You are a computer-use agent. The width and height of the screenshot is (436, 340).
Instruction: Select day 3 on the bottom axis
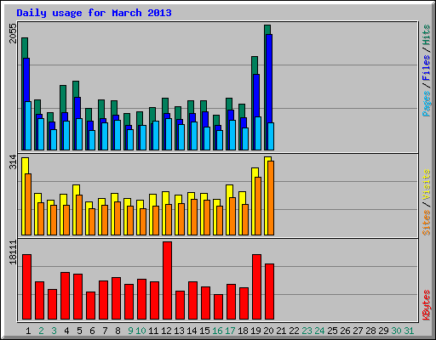(x=54, y=331)
